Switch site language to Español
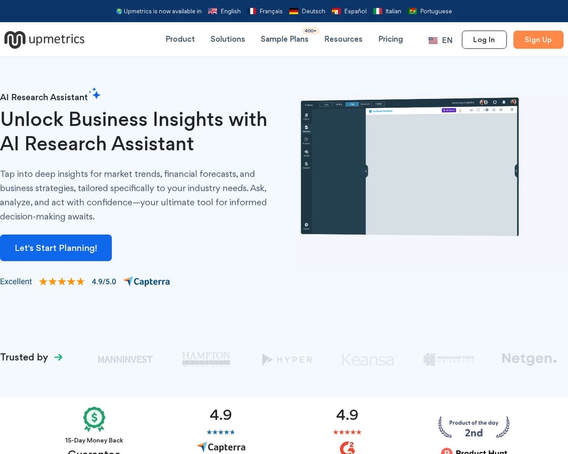The image size is (568, 454). pyautogui.click(x=353, y=11)
